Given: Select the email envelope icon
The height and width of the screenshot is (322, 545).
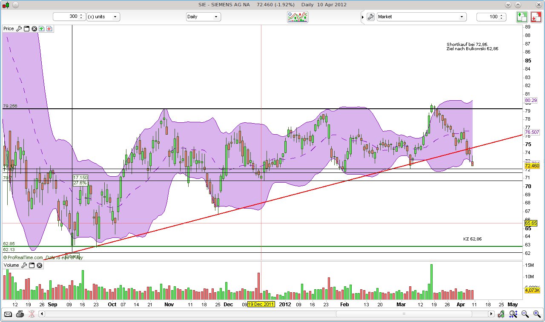Looking at the screenshot, I should pyautogui.click(x=8, y=314).
